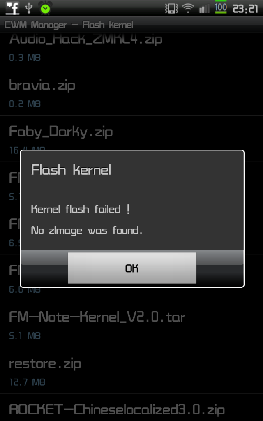Tap the 23:21 clock in status bar

click(245, 9)
